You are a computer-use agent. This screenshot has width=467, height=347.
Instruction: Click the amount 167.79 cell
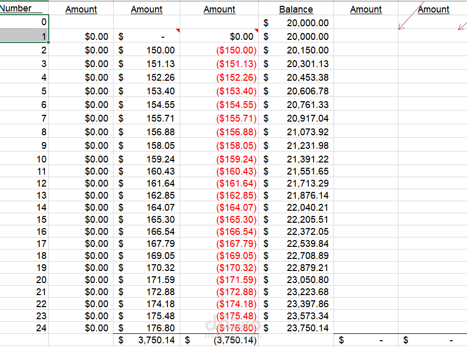[x=147, y=244]
